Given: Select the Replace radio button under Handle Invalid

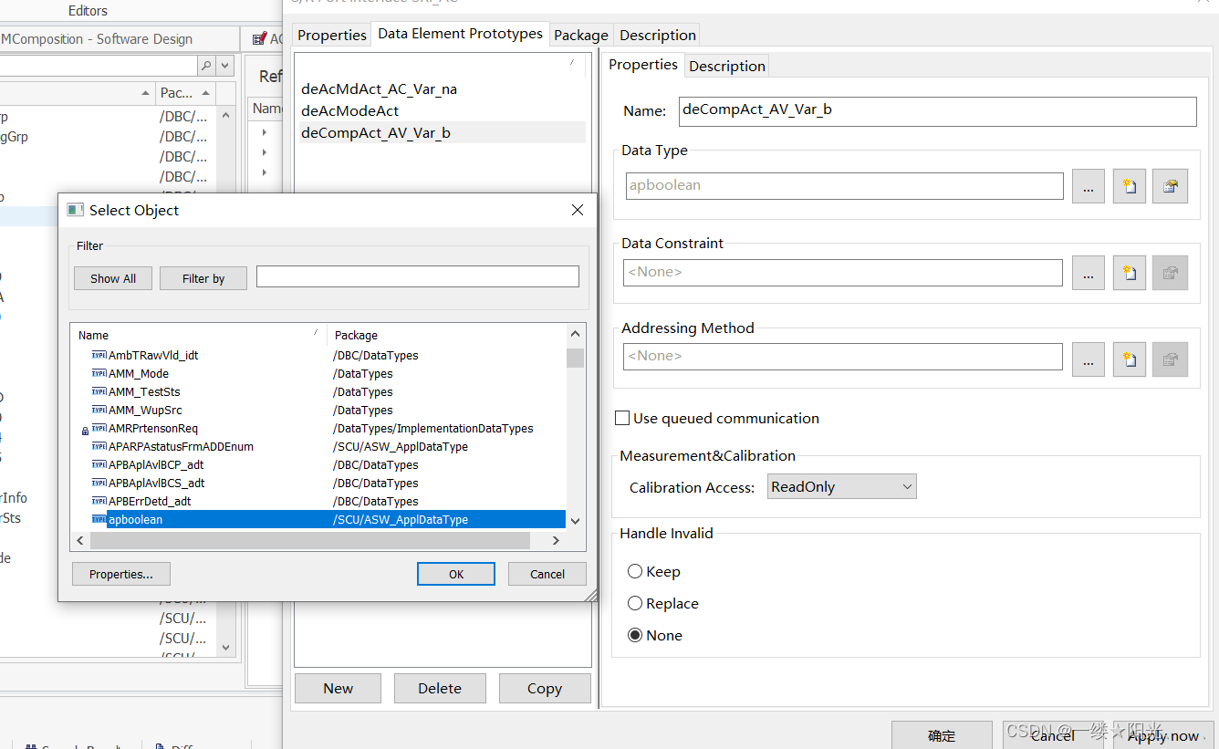Looking at the screenshot, I should tap(635, 603).
